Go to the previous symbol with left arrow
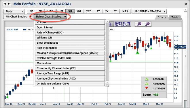Viewport: 190px width, 108px height. pos(5,4)
